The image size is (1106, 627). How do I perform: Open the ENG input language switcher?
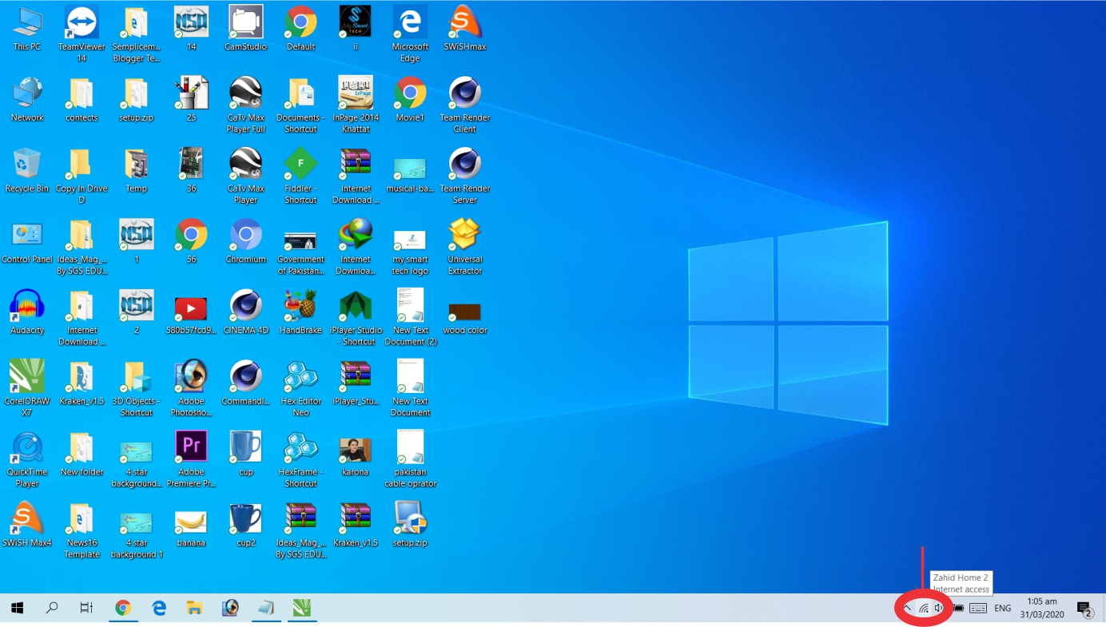click(1003, 608)
